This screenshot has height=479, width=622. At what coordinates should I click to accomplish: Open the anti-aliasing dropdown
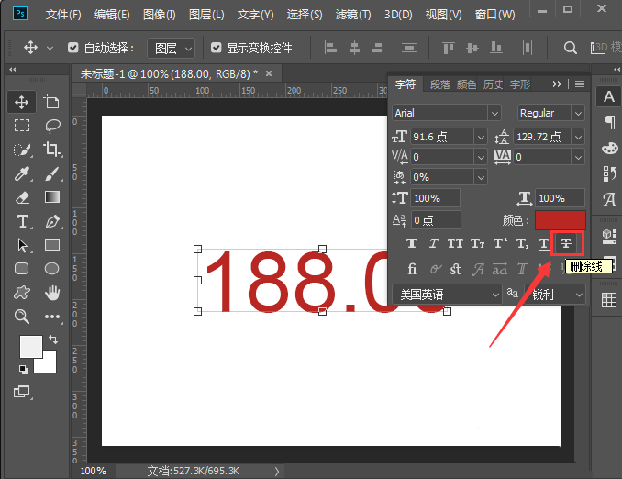(554, 295)
